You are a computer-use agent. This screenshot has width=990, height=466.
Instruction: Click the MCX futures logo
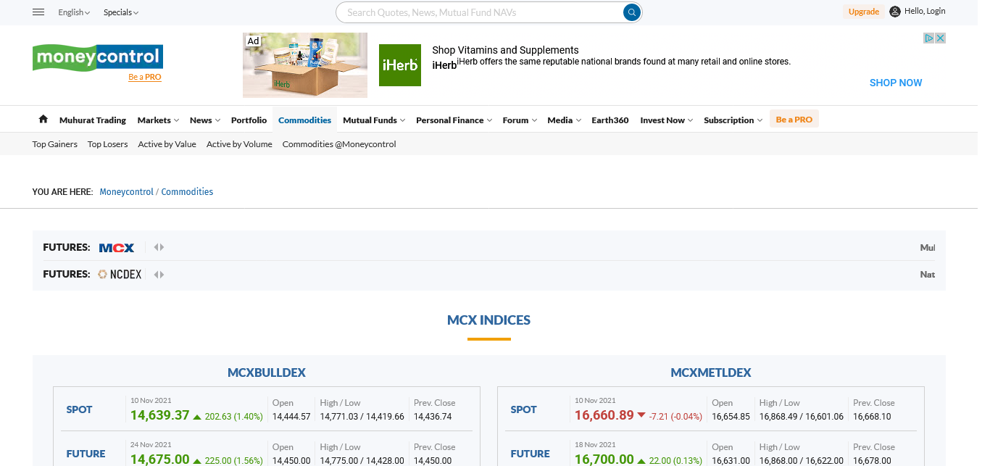pos(117,248)
